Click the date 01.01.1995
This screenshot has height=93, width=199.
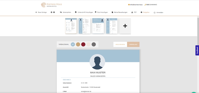pos(84,83)
